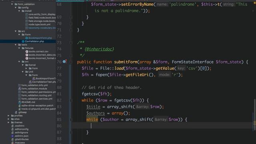Click the FormStateInterface type hint
Viewport: 256px width, 144px height.
[193, 62]
